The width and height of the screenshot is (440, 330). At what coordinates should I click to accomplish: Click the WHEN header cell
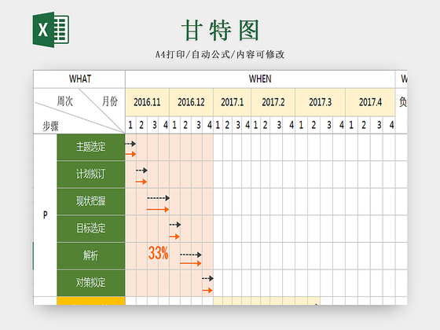pos(260,79)
